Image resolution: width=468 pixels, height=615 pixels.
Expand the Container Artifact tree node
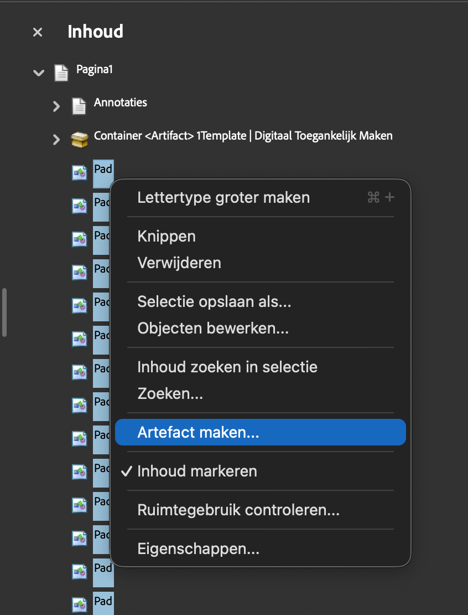[56, 140]
